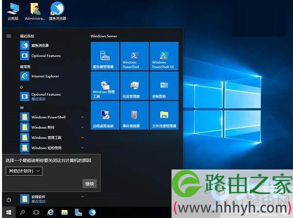Launch Internet Explorer from the taskbar
The image size is (293, 218).
[51, 212]
